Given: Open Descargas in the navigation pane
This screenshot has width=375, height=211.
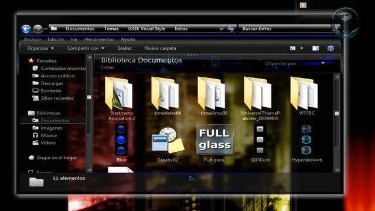Looking at the screenshot, I should click(x=48, y=83).
